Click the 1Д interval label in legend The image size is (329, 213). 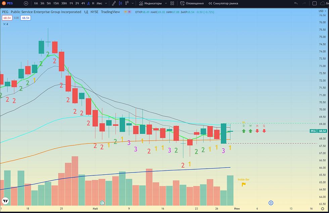coord(86,12)
